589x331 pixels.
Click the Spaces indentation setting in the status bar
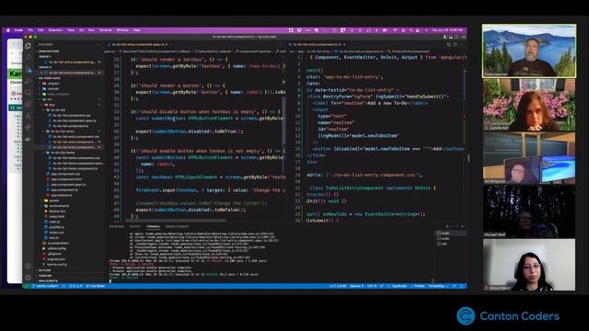pyautogui.click(x=356, y=286)
